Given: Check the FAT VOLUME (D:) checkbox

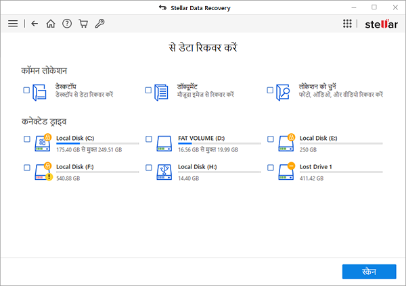Looking at the screenshot, I should pos(149,139).
